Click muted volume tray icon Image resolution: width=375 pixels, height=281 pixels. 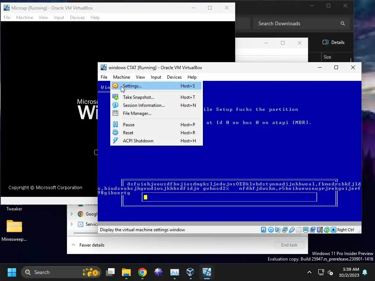click(330, 272)
